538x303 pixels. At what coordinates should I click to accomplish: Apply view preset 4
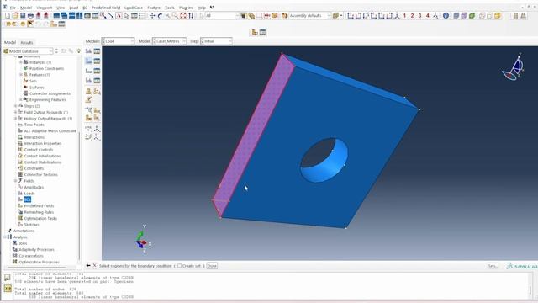coord(428,15)
